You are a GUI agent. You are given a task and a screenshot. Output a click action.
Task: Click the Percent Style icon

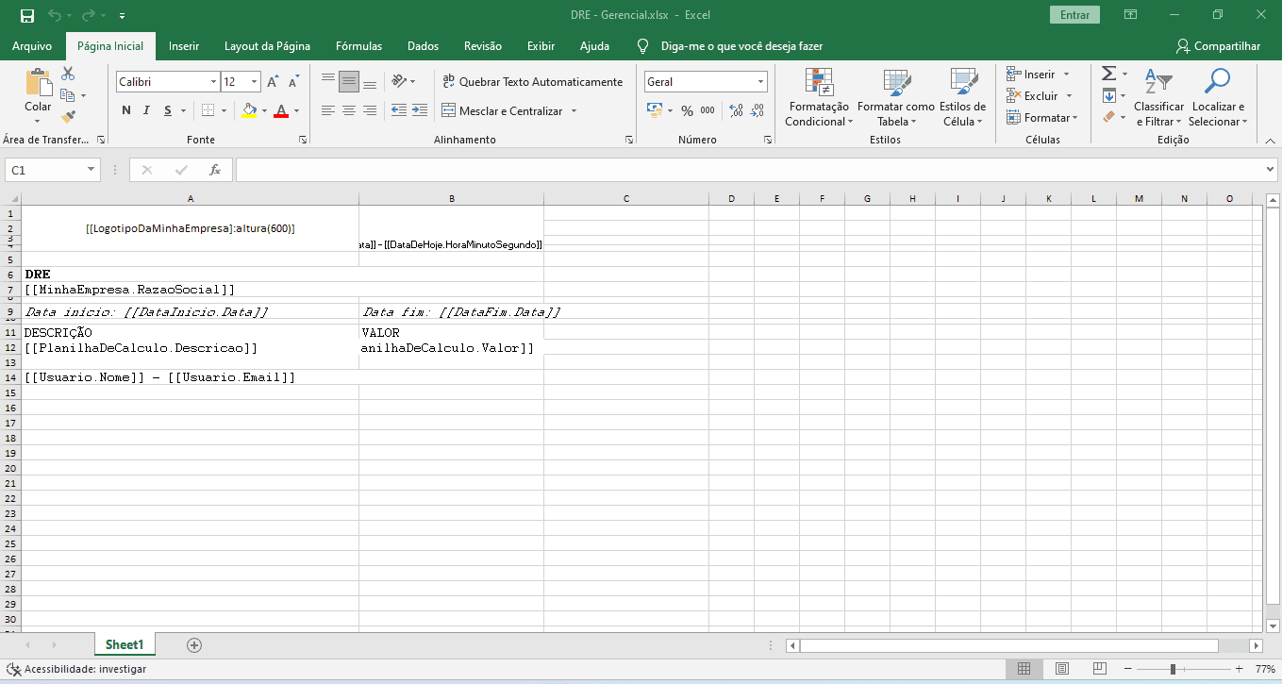click(687, 111)
